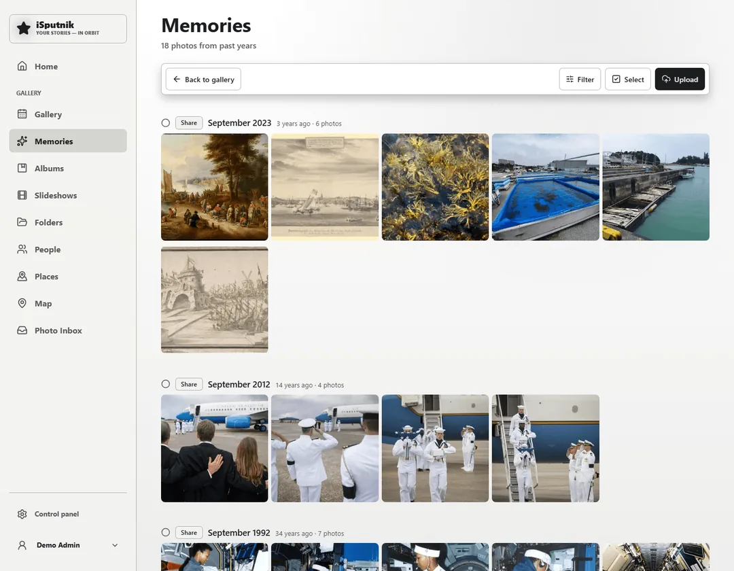Open Places in the sidebar
The width and height of the screenshot is (734, 571).
pyautogui.click(x=68, y=276)
